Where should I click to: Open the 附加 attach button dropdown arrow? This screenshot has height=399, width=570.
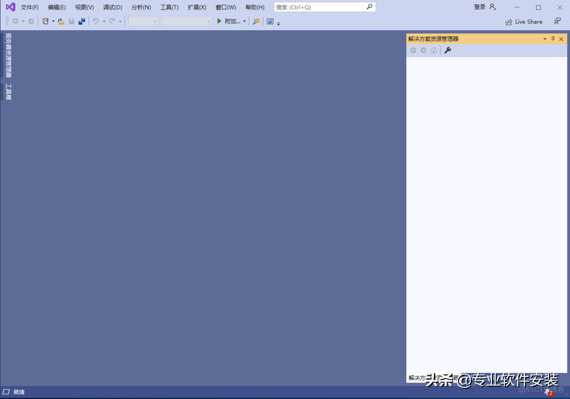244,21
